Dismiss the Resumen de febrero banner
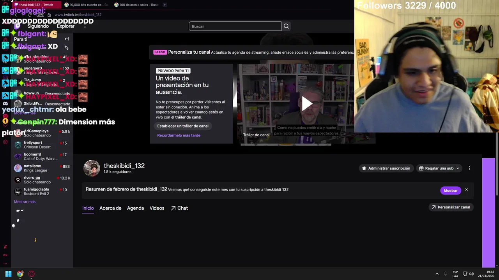The height and width of the screenshot is (280, 499). [x=466, y=190]
